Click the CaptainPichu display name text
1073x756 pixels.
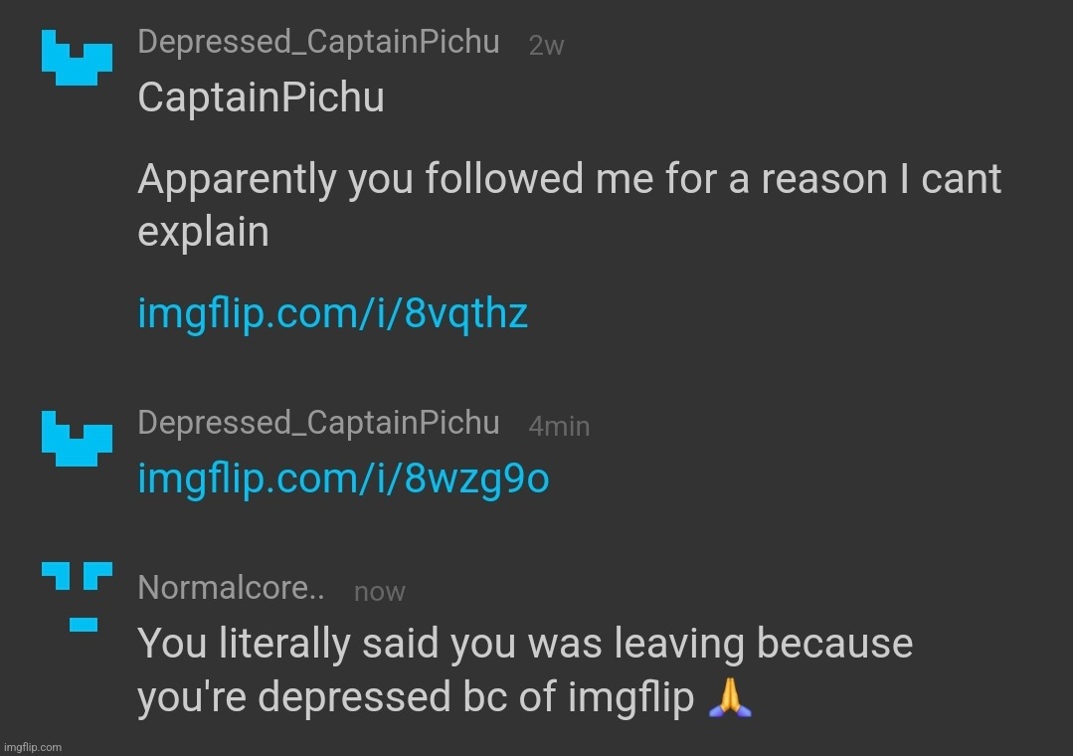pyautogui.click(x=262, y=97)
